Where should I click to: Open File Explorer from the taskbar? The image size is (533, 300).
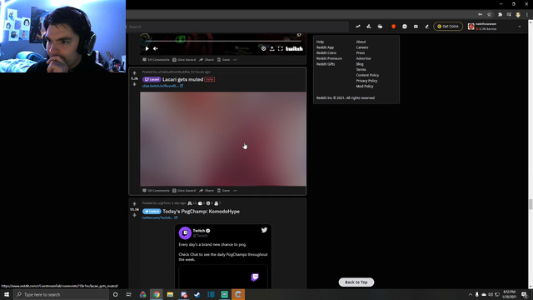pos(170,294)
